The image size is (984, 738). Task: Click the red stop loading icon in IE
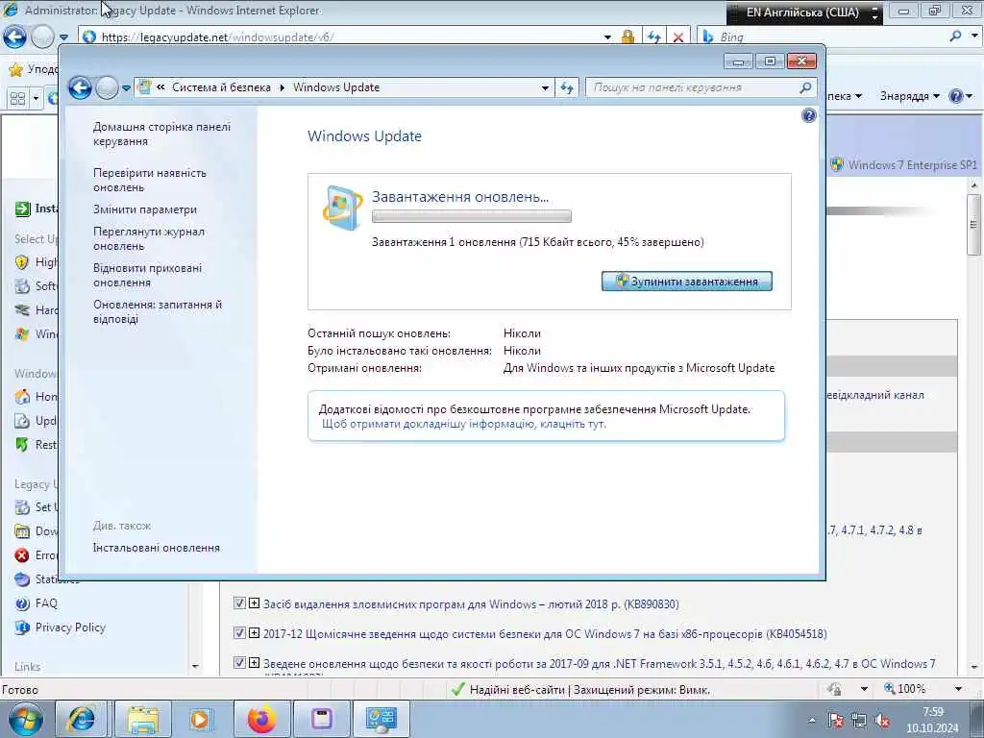click(x=678, y=37)
